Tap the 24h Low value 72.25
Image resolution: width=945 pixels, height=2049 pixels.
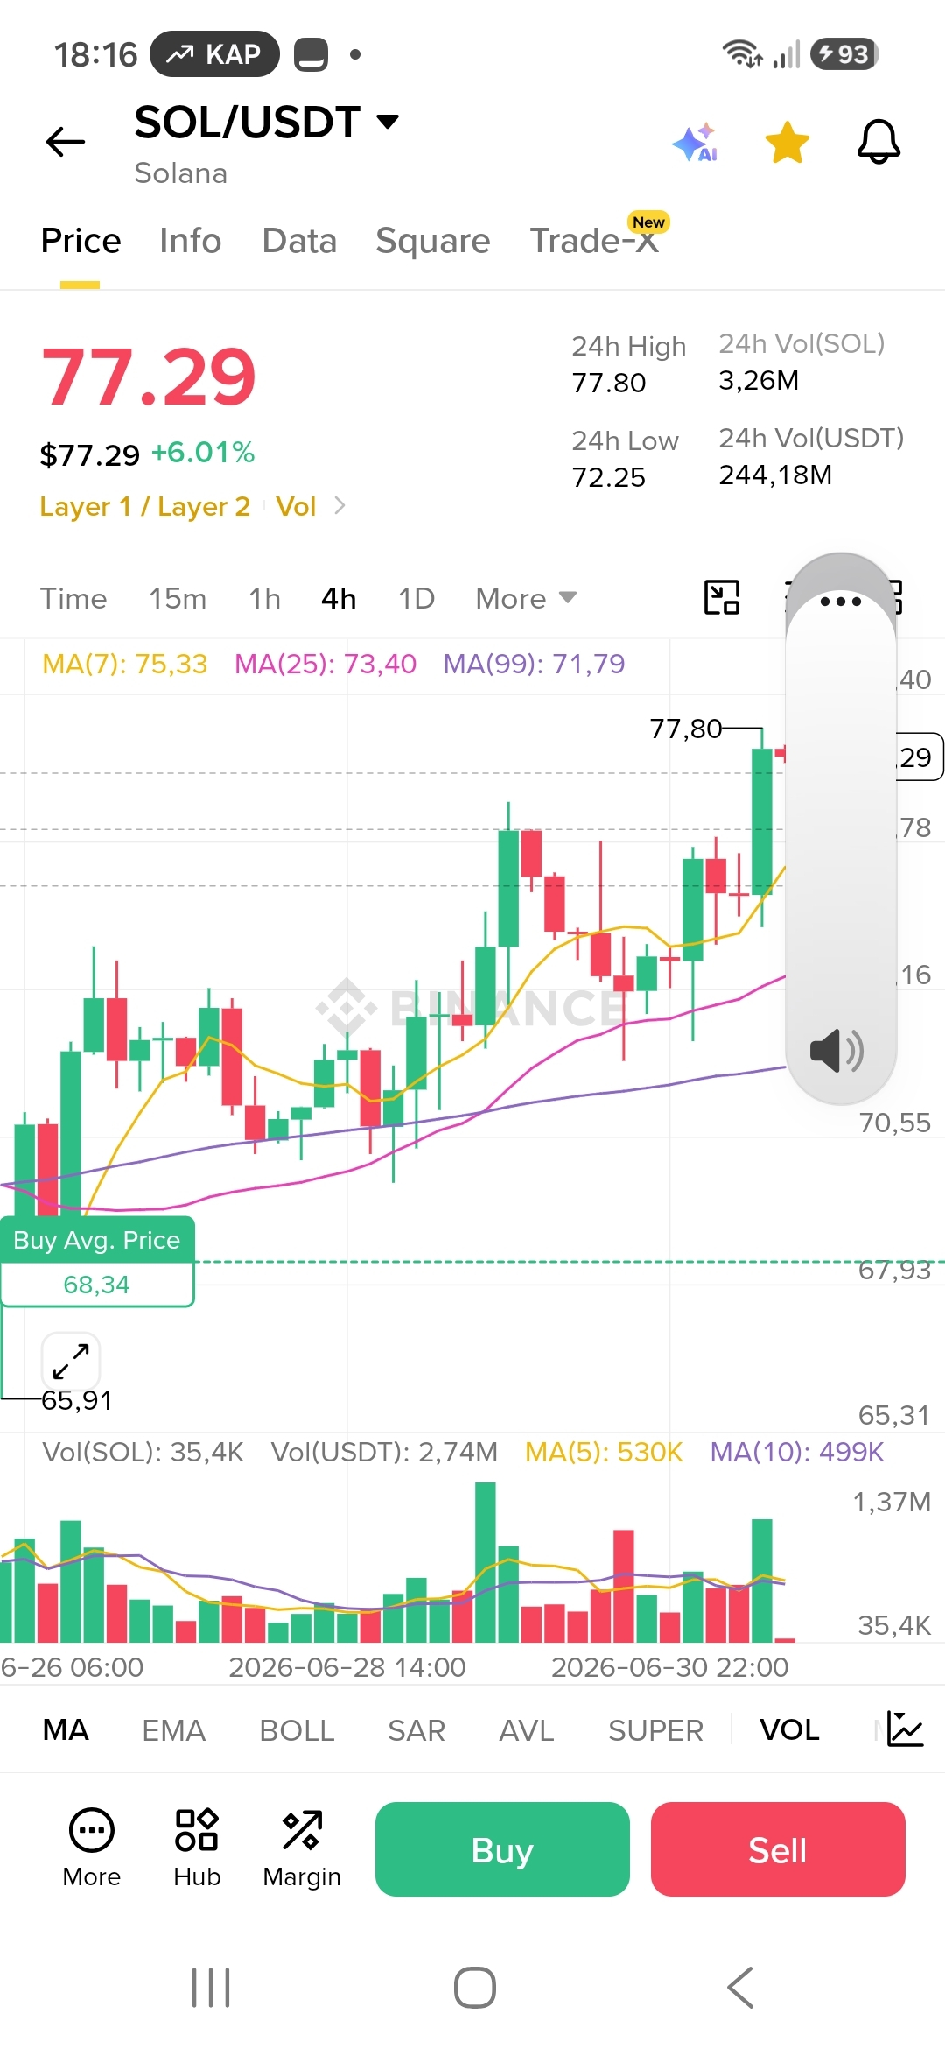tap(609, 477)
